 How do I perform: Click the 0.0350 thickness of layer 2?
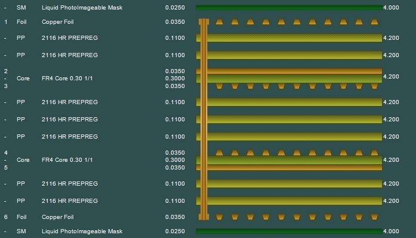175,71
